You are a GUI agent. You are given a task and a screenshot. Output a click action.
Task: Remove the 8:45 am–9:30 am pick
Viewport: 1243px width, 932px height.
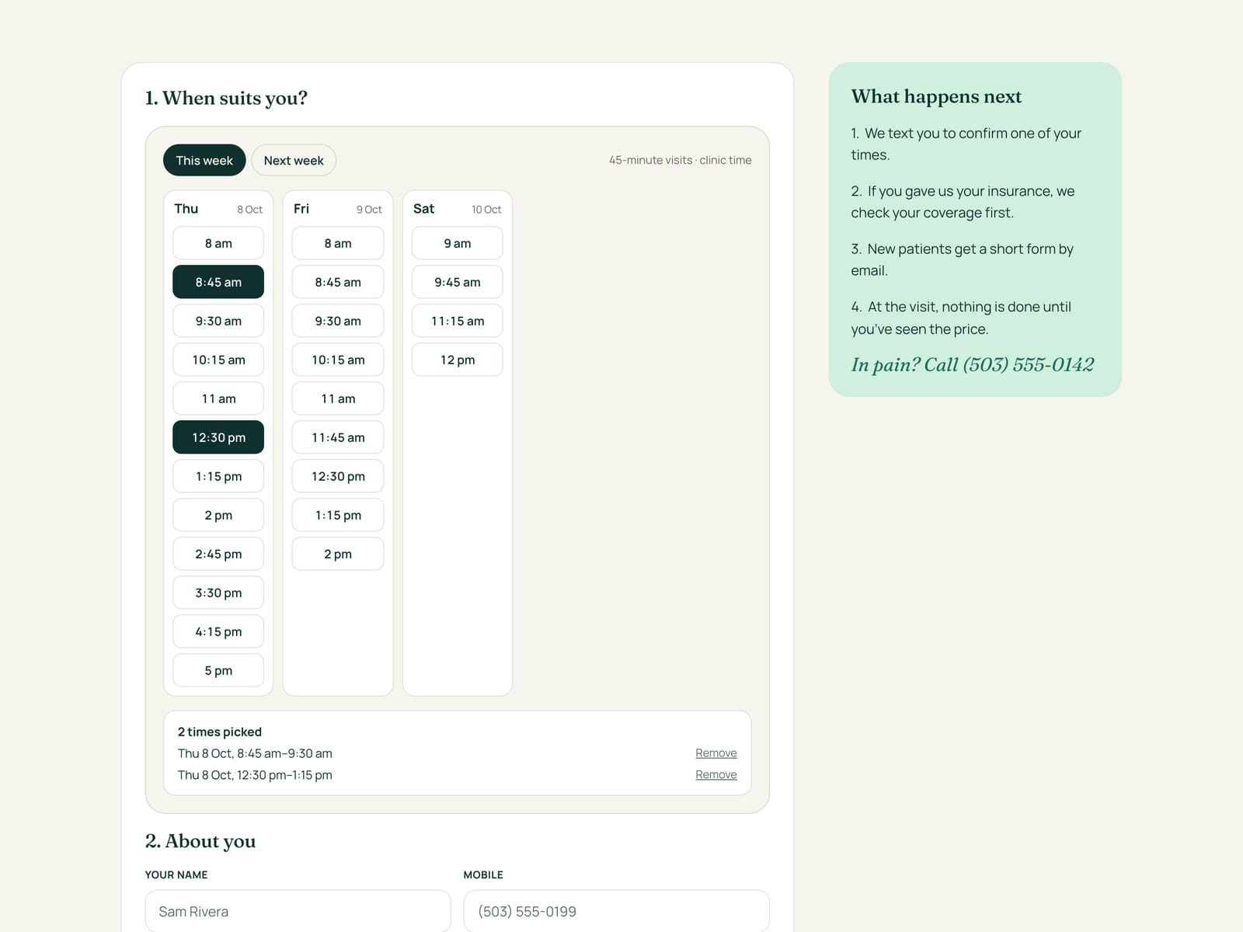tap(716, 753)
